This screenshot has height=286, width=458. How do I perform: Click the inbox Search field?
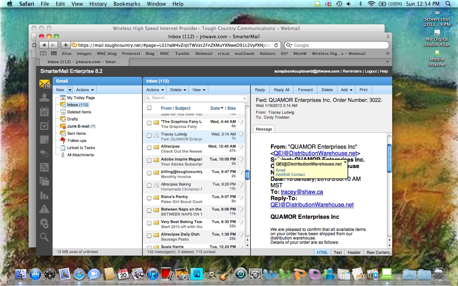[x=196, y=98]
